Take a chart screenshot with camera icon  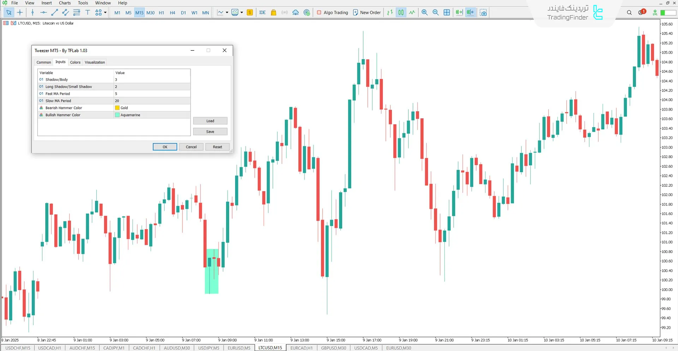click(483, 13)
